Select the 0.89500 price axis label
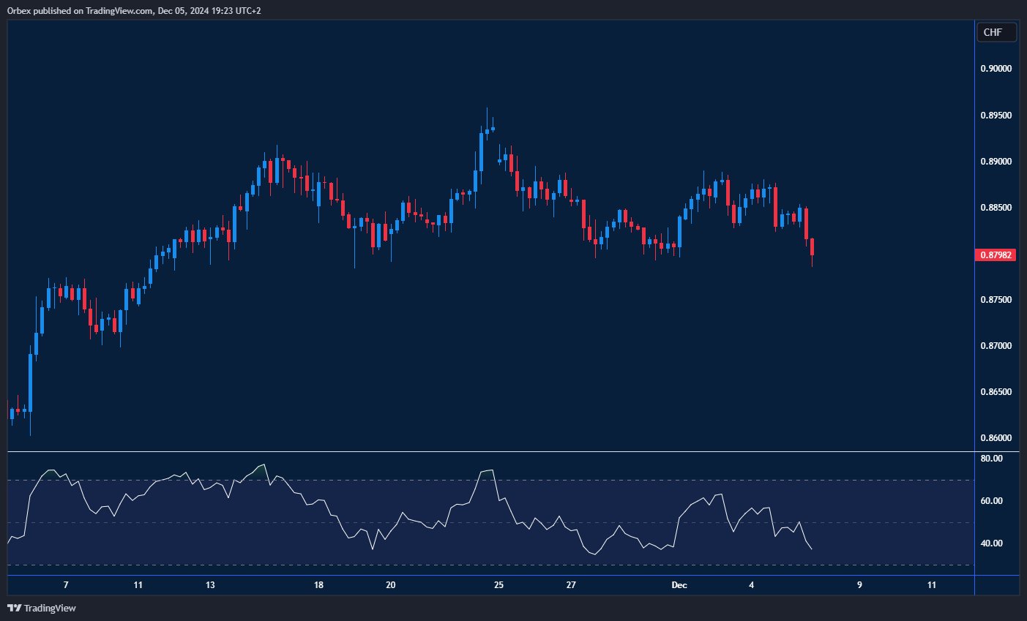The height and width of the screenshot is (621, 1027). pyautogui.click(x=996, y=116)
